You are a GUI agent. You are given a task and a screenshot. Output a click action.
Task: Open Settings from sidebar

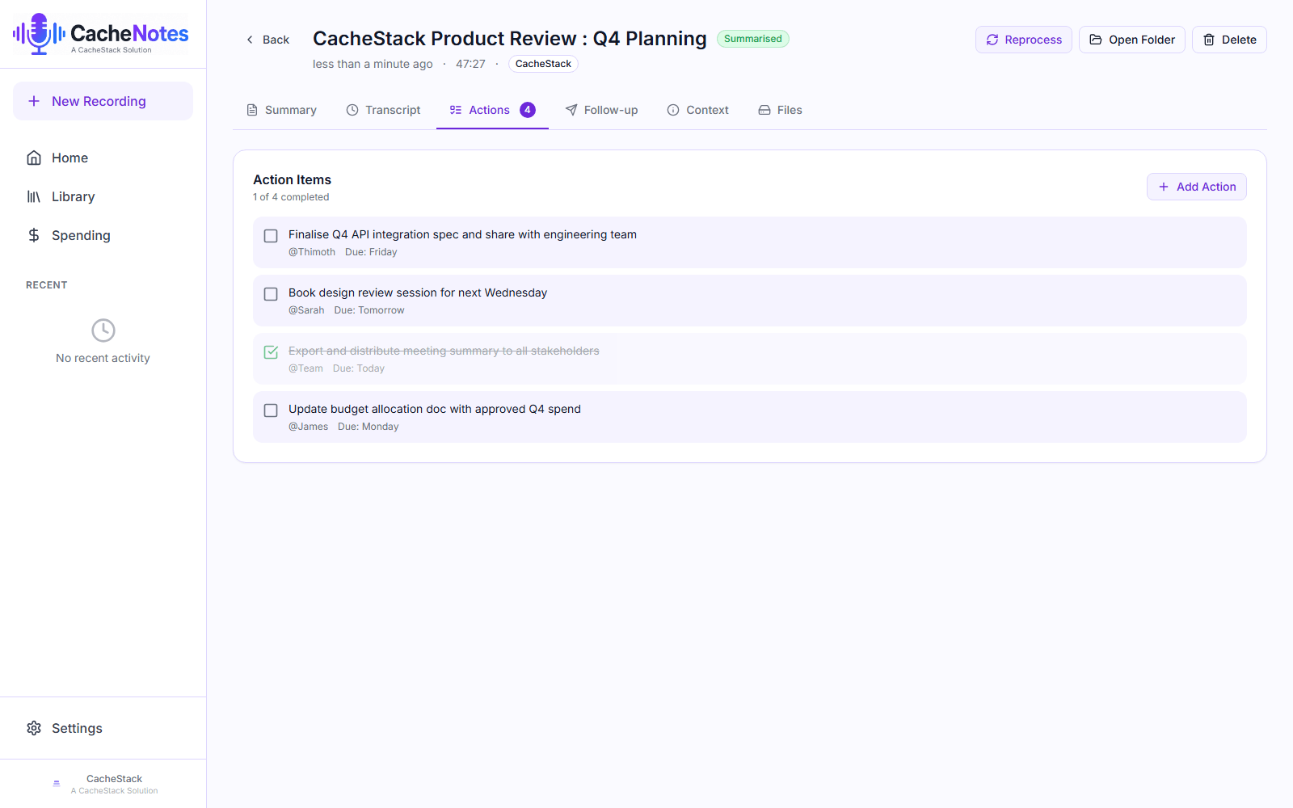pos(103,728)
